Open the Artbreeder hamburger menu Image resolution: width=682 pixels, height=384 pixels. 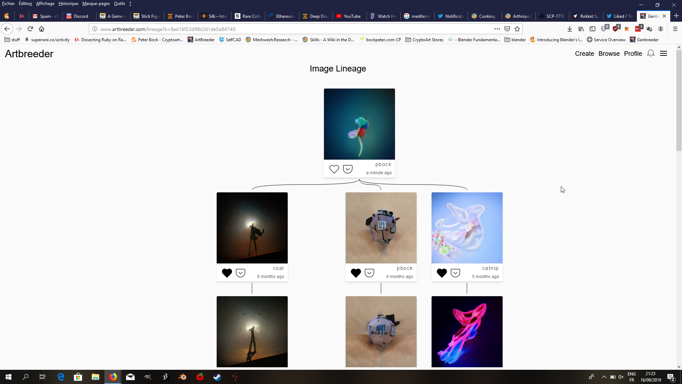(x=663, y=53)
